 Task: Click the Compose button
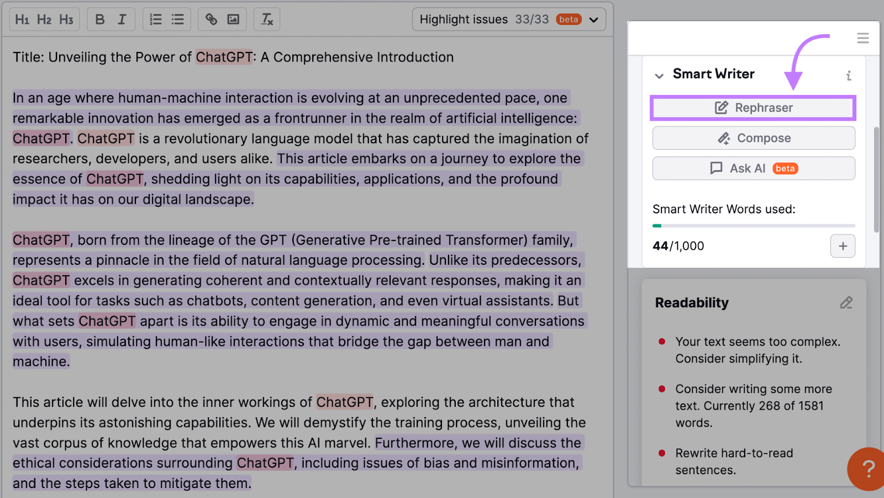coord(754,138)
